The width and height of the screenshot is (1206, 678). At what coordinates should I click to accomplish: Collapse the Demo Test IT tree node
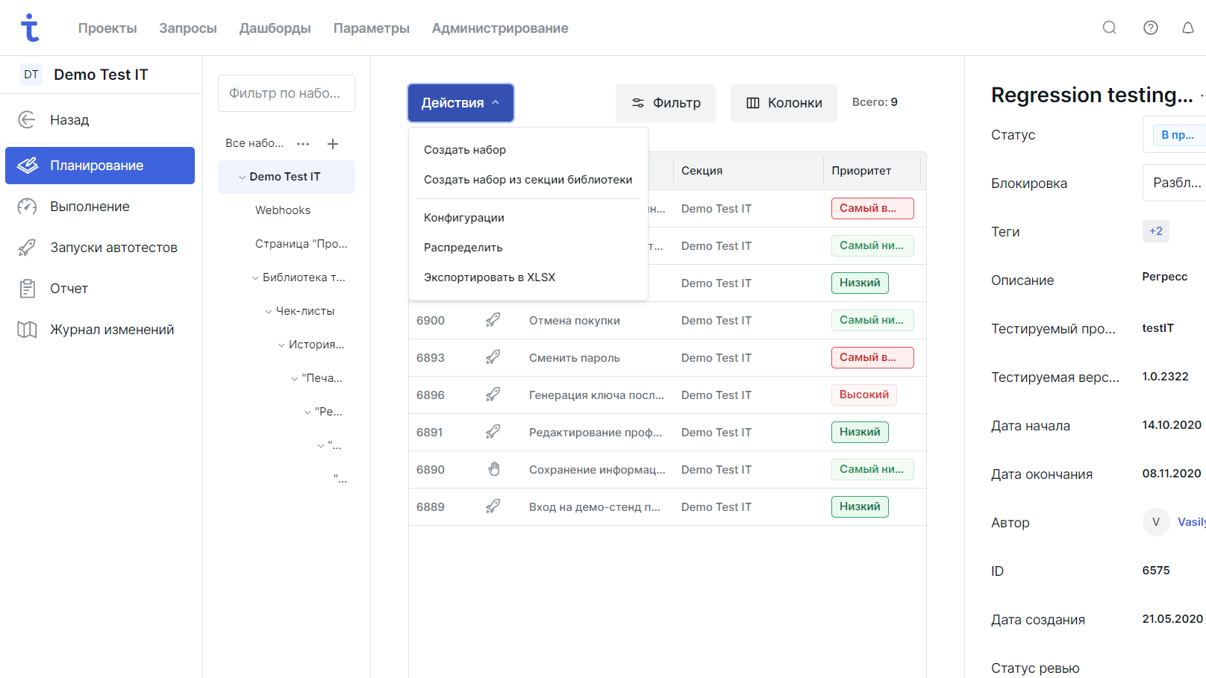(x=242, y=178)
